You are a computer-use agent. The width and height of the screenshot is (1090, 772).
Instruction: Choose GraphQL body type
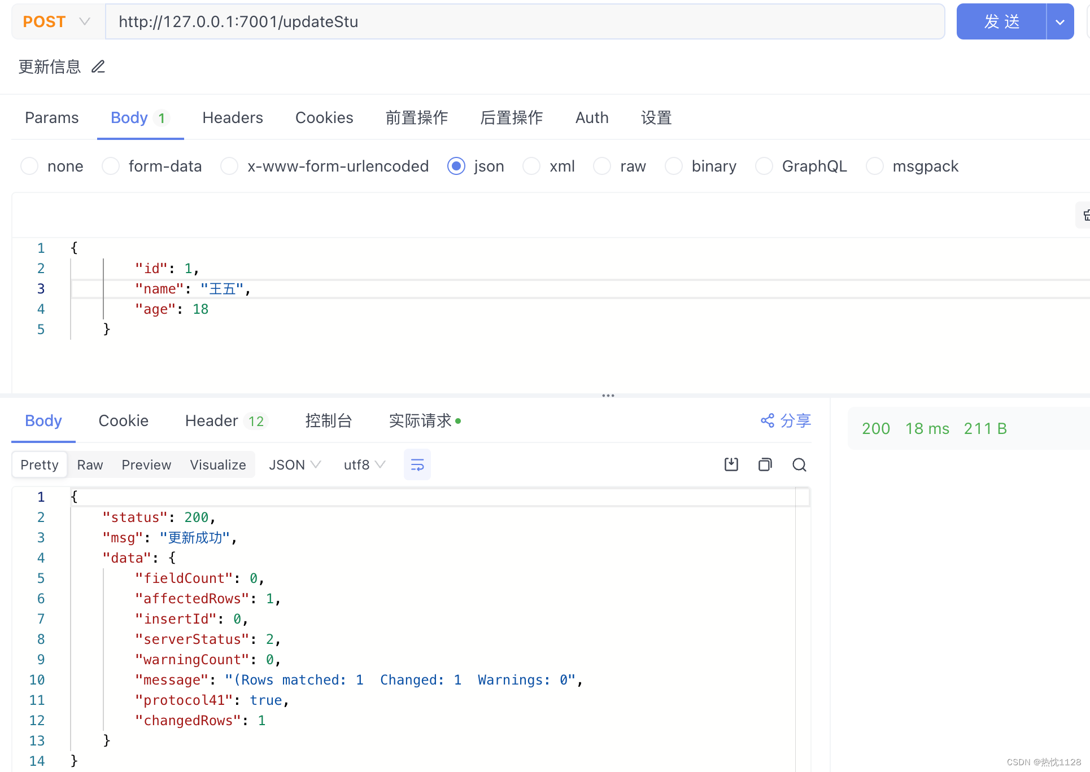coord(764,166)
